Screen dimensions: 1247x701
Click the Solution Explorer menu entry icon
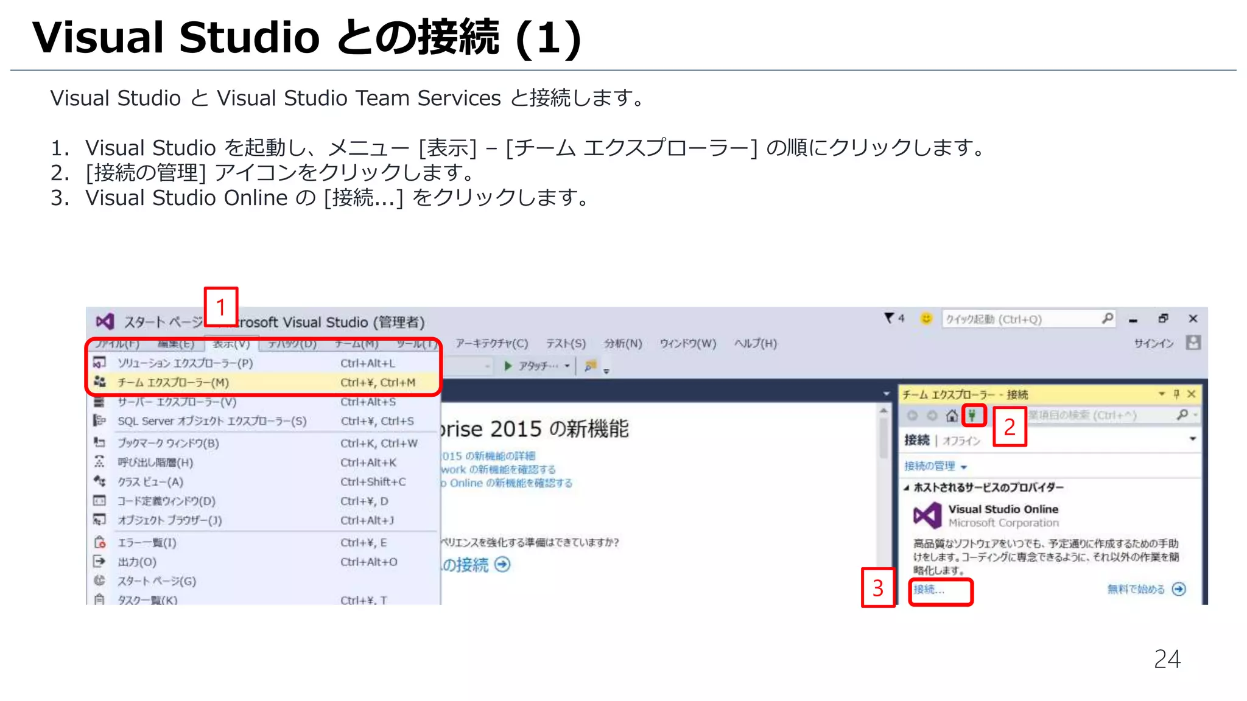tap(99, 363)
